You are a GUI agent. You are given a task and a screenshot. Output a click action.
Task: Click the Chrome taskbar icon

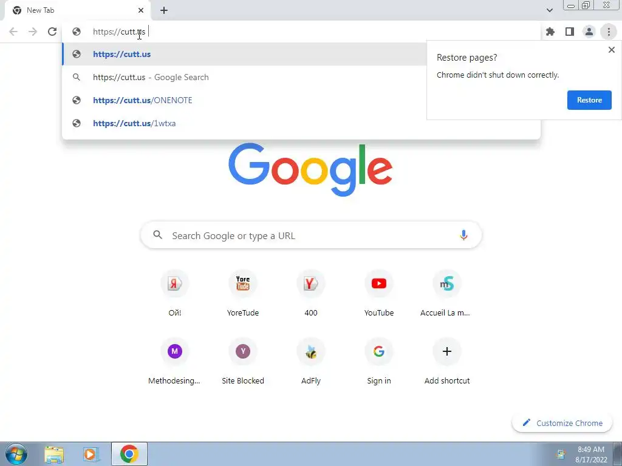(x=129, y=454)
